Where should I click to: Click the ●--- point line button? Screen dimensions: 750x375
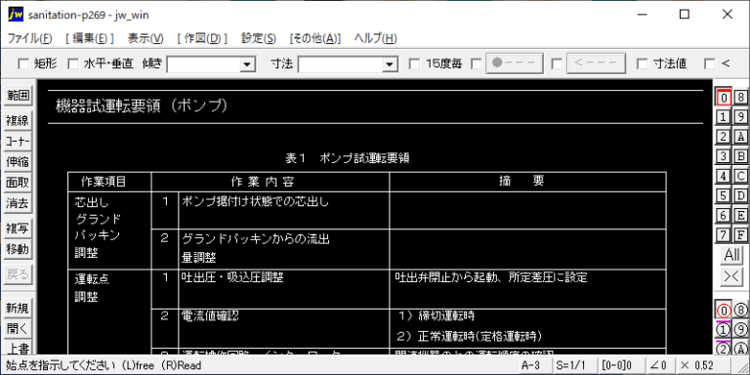(x=515, y=63)
